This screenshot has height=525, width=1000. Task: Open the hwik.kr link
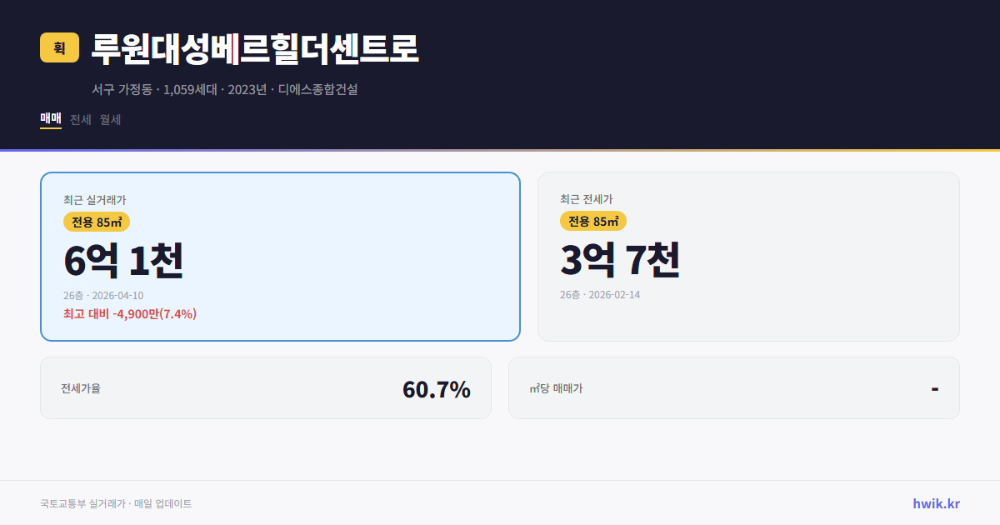[935, 502]
